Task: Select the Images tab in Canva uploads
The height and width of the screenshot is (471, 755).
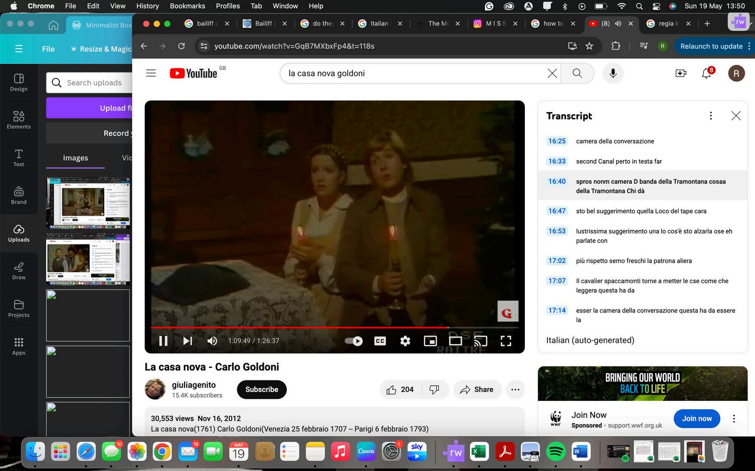Action: coord(75,158)
